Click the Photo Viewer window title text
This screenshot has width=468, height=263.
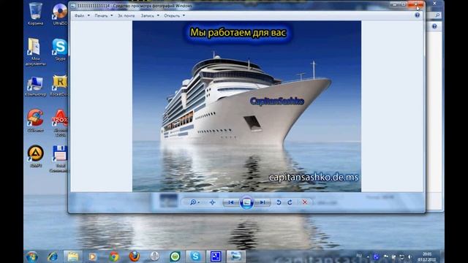(x=135, y=6)
